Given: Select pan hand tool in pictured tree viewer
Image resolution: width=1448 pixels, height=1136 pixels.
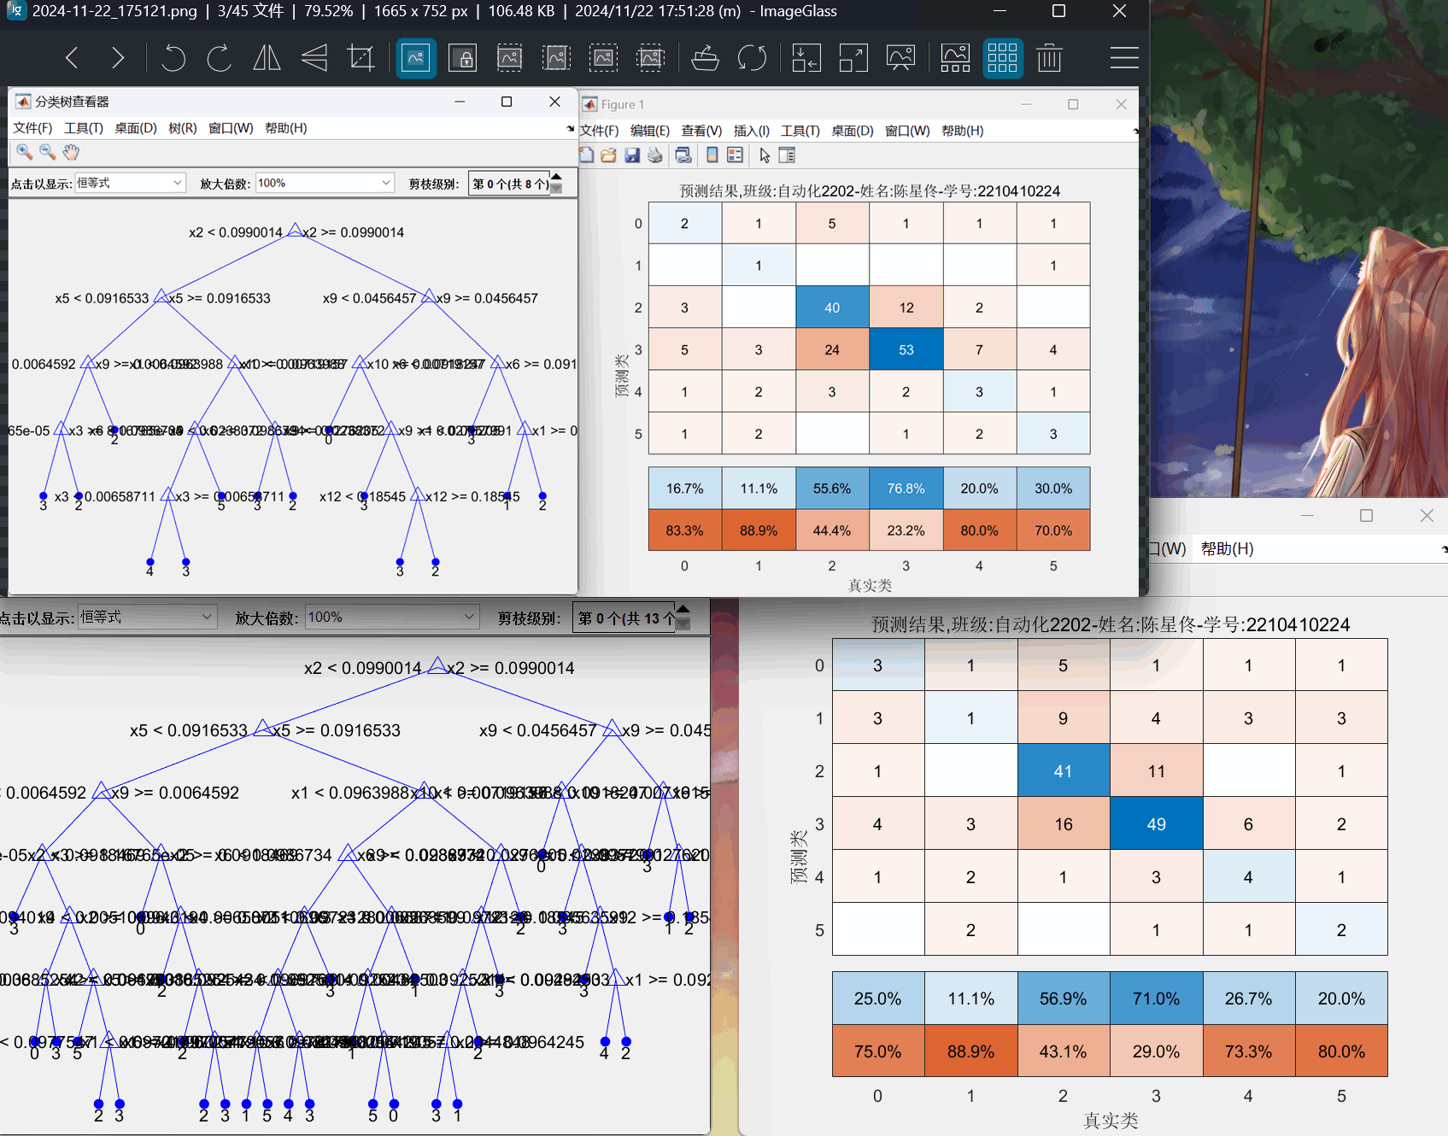Looking at the screenshot, I should click(71, 152).
